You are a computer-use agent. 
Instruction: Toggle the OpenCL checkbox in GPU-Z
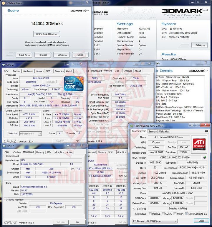pyautogui.click(x=150, y=214)
